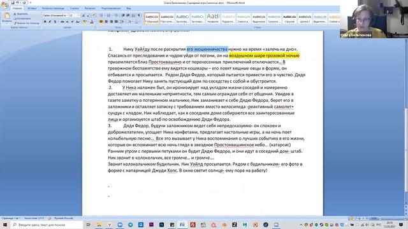Clear formatting with eraser icon
This screenshot has height=229, width=408.
point(94,15)
